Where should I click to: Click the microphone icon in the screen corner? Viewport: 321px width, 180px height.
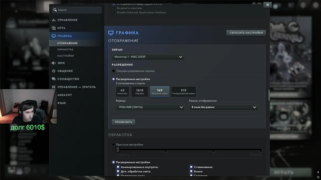click(x=318, y=172)
